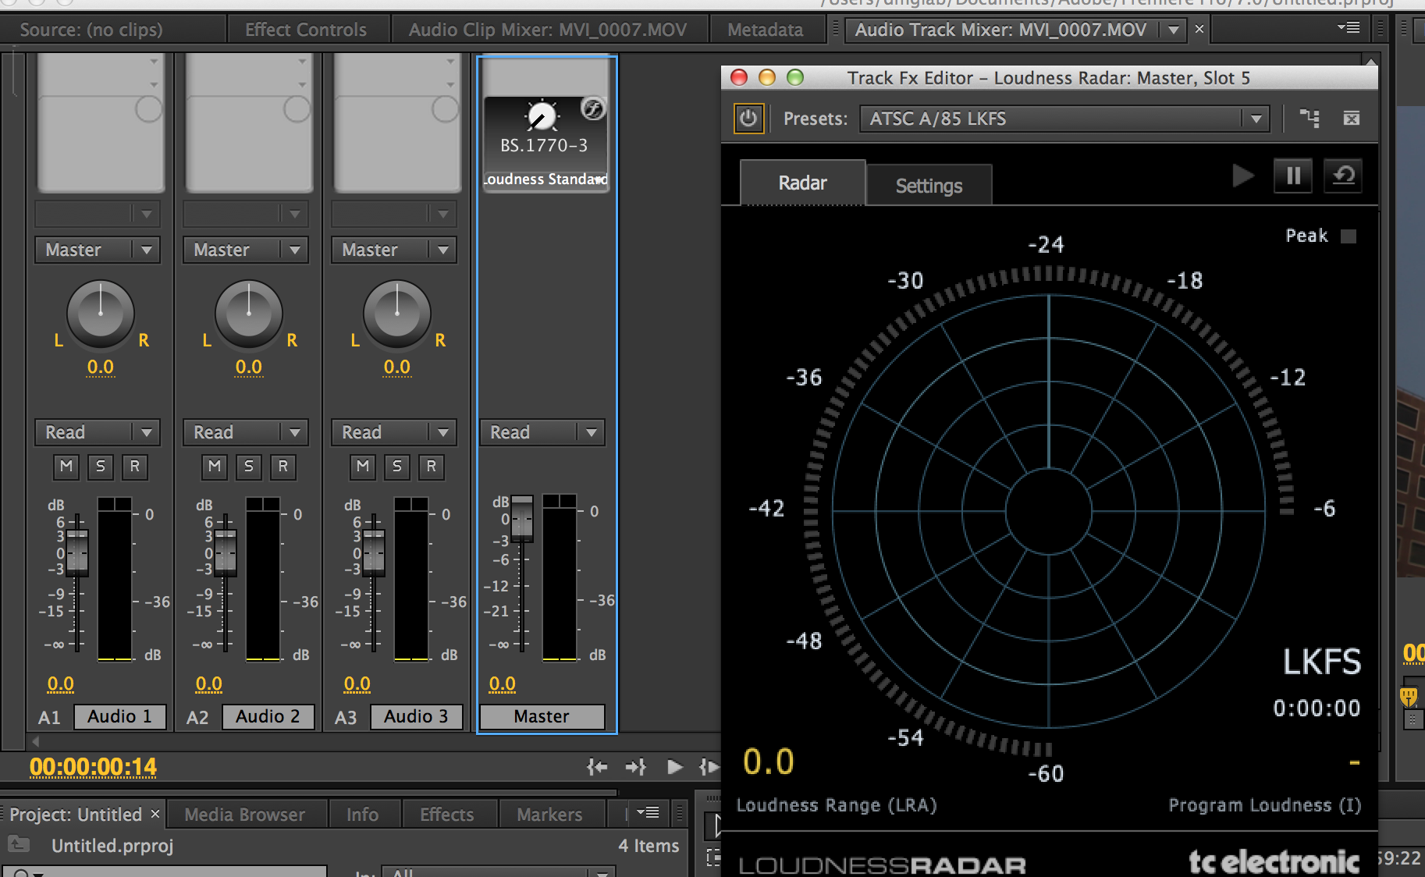Viewport: 1425px width, 877px height.
Task: Close the Audio Track Mixer tab
Action: click(x=1199, y=30)
